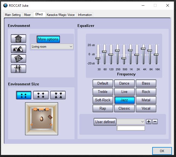Click the 4K equalizer slider handle
This screenshot has width=176, height=157.
pyautogui.click(x=143, y=48)
